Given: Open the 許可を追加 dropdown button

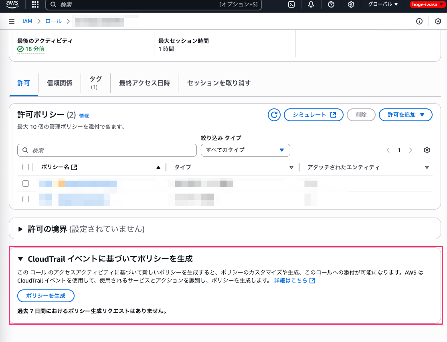Looking at the screenshot, I should 405,115.
